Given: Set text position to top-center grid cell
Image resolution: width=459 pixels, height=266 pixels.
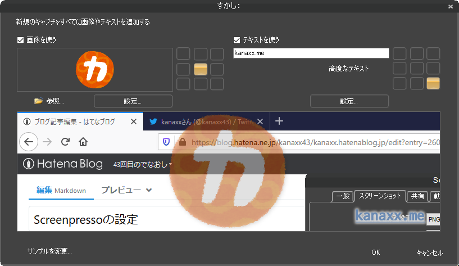Looking at the screenshot, I should [x=416, y=53].
